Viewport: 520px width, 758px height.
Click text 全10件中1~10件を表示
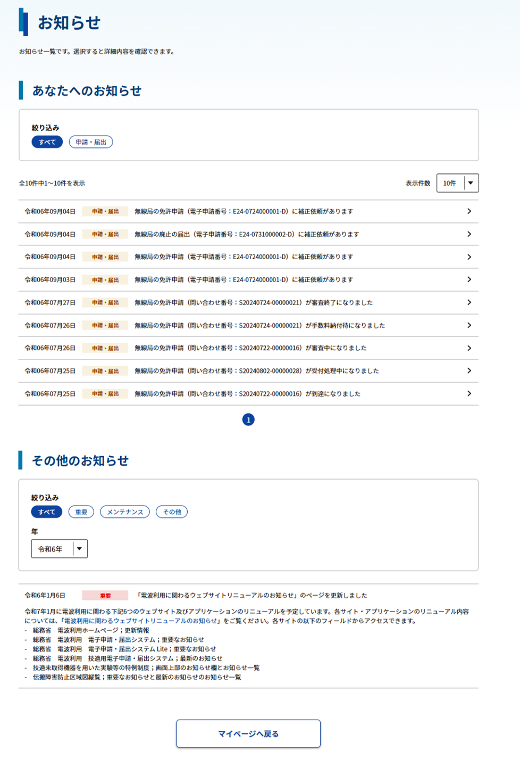click(52, 183)
